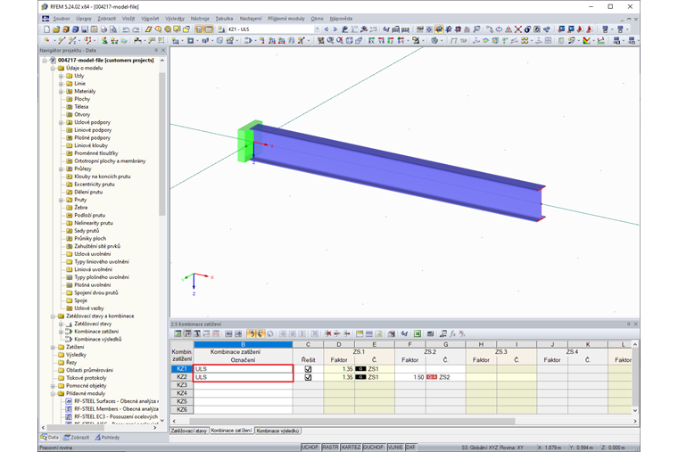This screenshot has height=452, width=678.
Task: Toggle OUCHOP object snap in the status bar
Action: pos(374,448)
